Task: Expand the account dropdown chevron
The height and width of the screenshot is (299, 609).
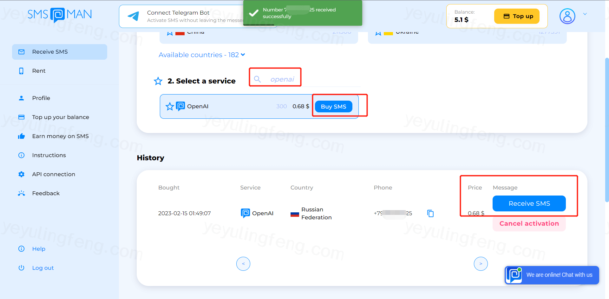Action: pyautogui.click(x=585, y=14)
